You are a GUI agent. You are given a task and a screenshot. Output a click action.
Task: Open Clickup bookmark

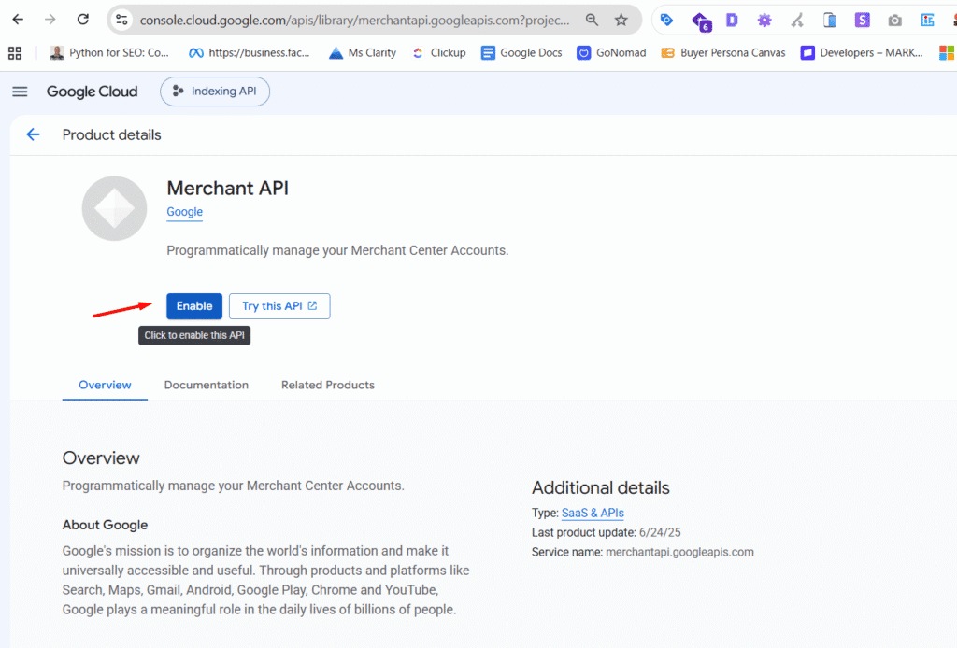439,53
